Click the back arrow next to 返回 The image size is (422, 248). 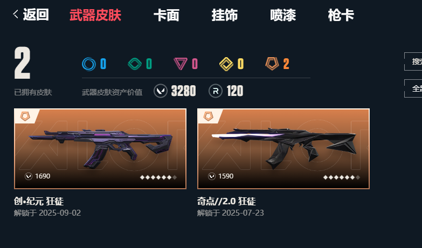[x=16, y=14]
